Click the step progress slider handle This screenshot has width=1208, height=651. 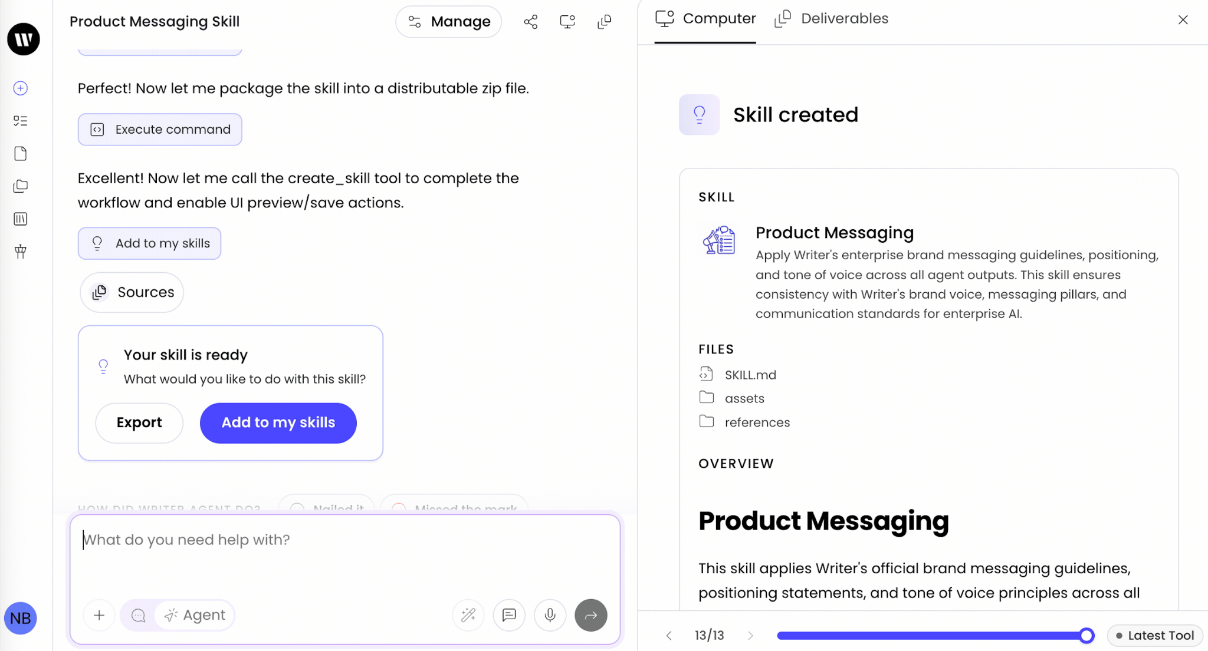click(1086, 635)
